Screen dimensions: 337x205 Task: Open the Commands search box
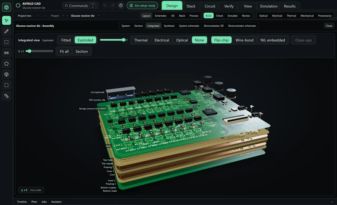(80, 6)
